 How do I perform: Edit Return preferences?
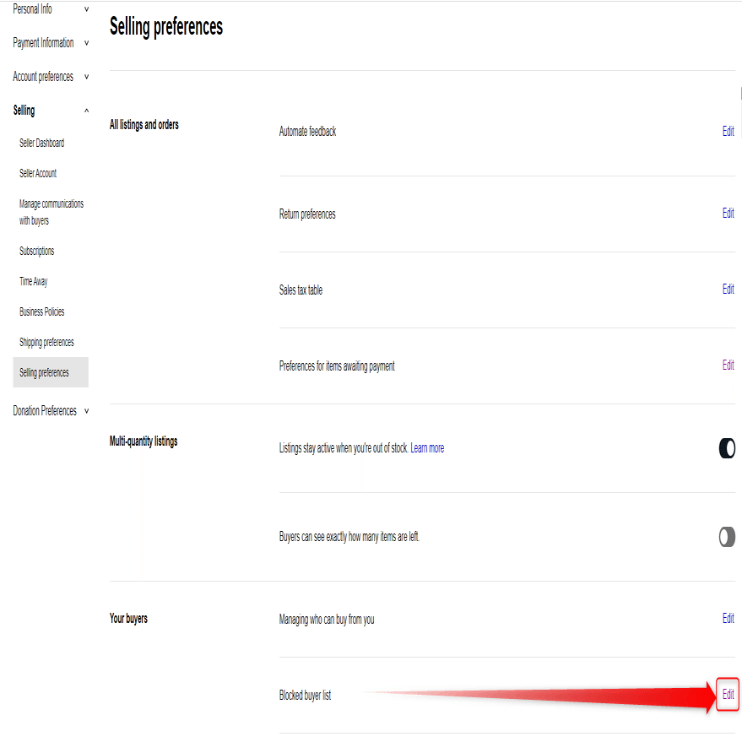(728, 213)
